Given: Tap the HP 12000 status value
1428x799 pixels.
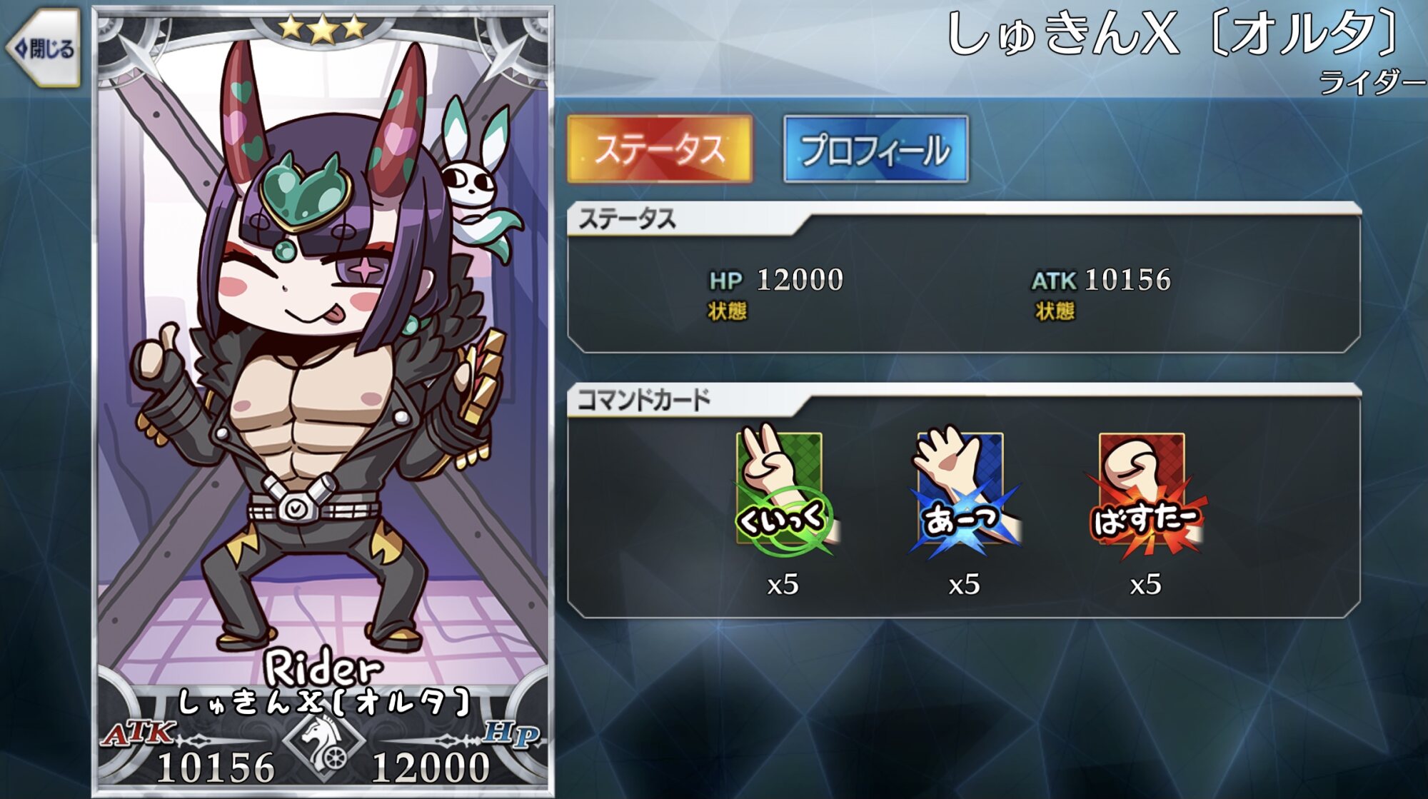Looking at the screenshot, I should 776,280.
